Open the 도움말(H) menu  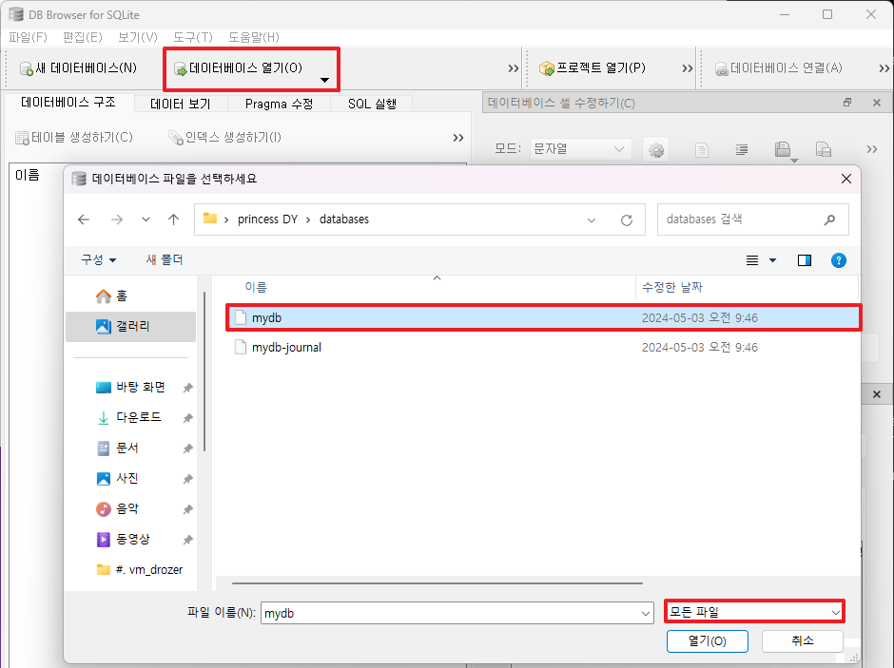pyautogui.click(x=254, y=38)
